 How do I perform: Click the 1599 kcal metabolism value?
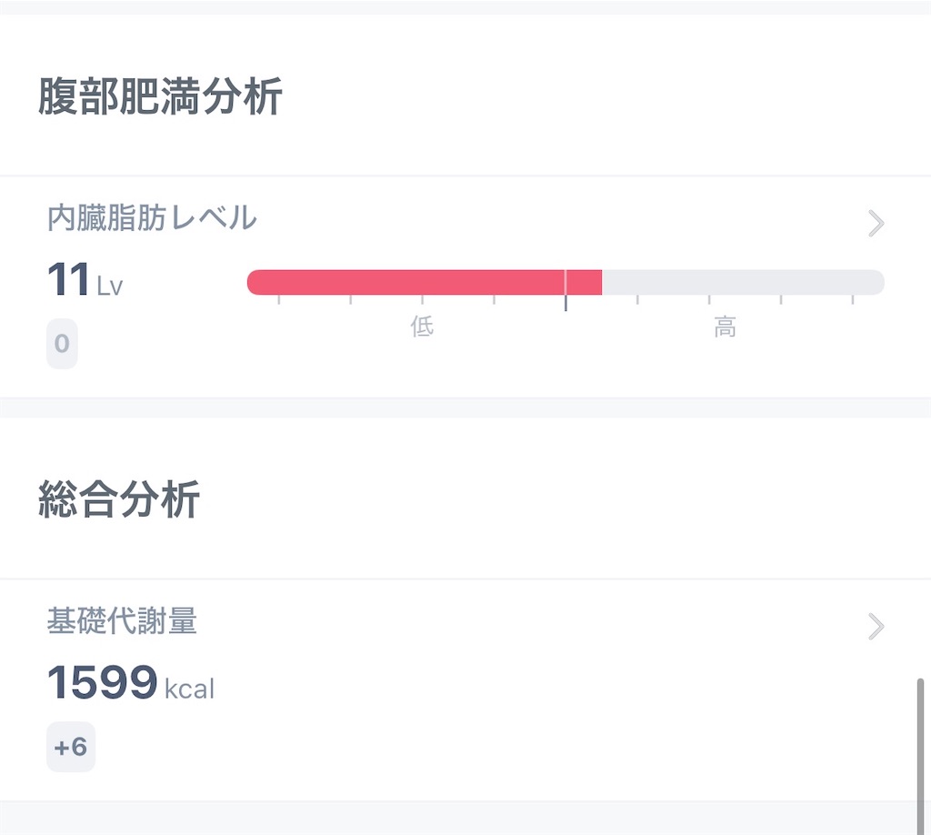click(131, 683)
